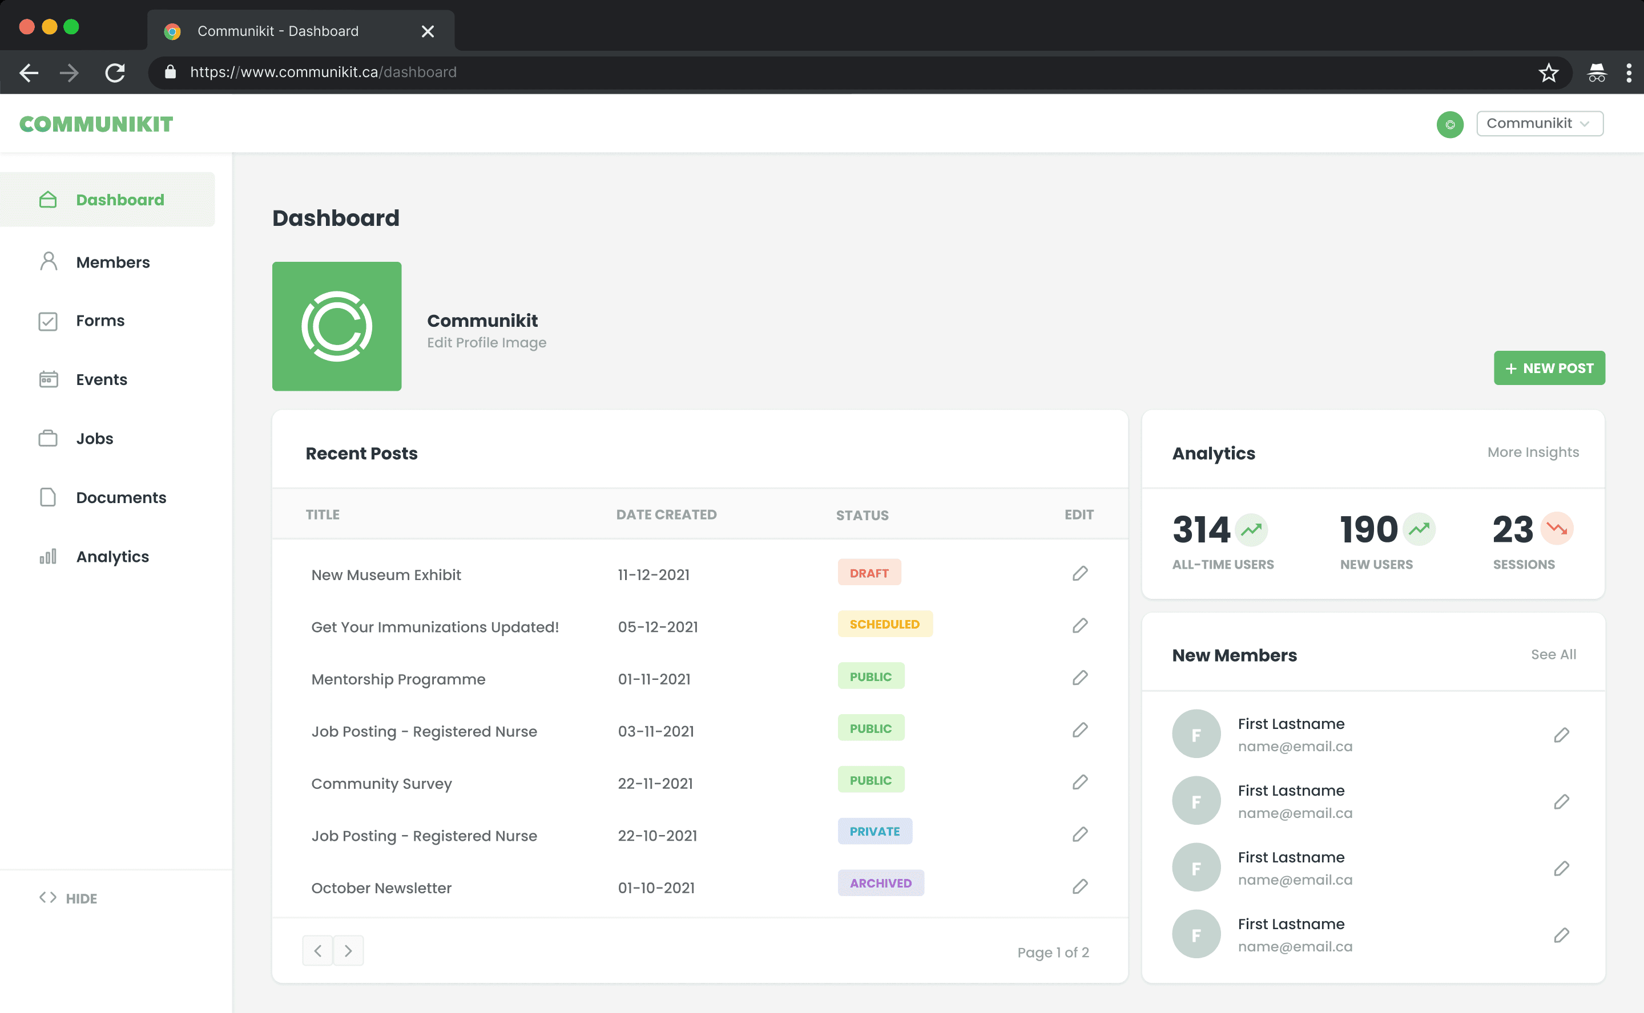The height and width of the screenshot is (1013, 1644).
Task: Click the round green account avatar
Action: point(1449,124)
